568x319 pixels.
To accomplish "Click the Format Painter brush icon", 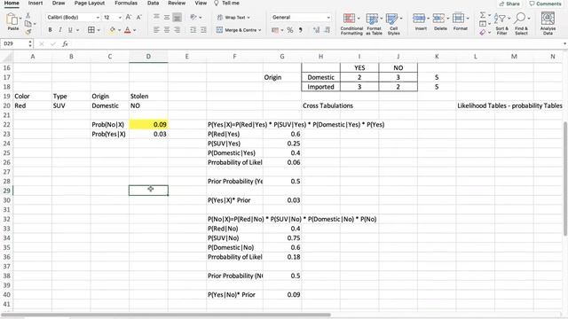I will (x=28, y=32).
